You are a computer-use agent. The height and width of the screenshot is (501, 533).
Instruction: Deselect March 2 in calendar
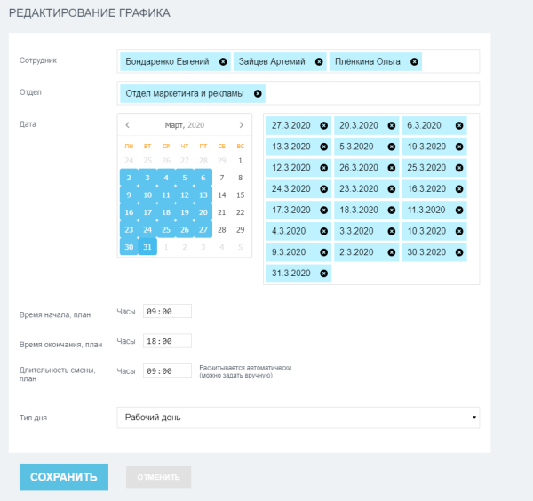[x=129, y=178]
